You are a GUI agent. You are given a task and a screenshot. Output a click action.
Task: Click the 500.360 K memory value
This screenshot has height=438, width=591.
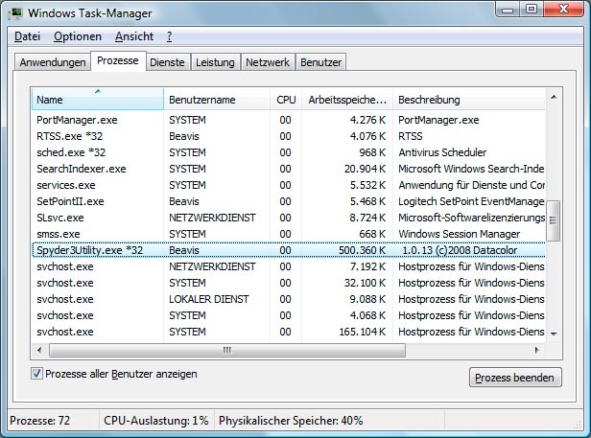(x=362, y=250)
